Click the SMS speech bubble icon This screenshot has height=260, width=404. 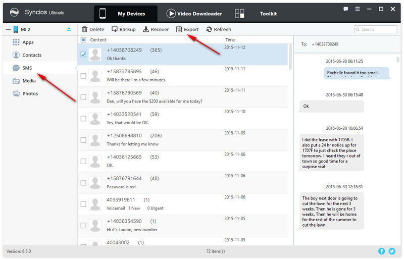[x=16, y=68]
